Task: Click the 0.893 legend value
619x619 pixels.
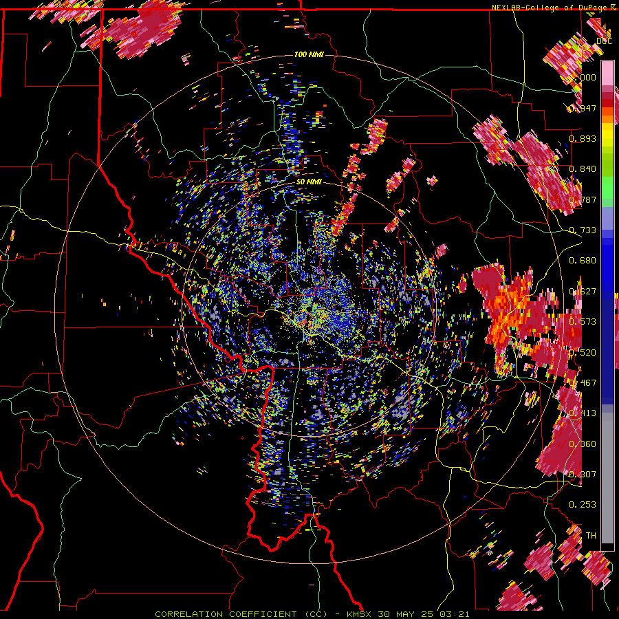Action: (583, 138)
